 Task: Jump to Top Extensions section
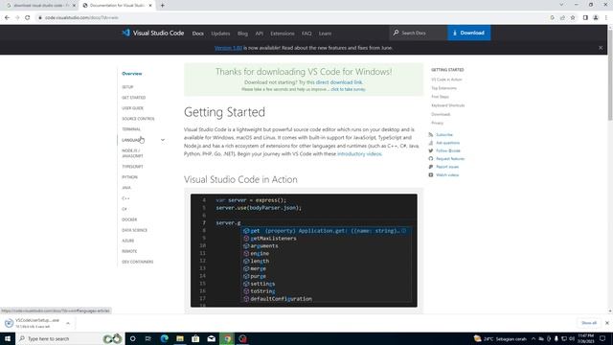(x=443, y=88)
